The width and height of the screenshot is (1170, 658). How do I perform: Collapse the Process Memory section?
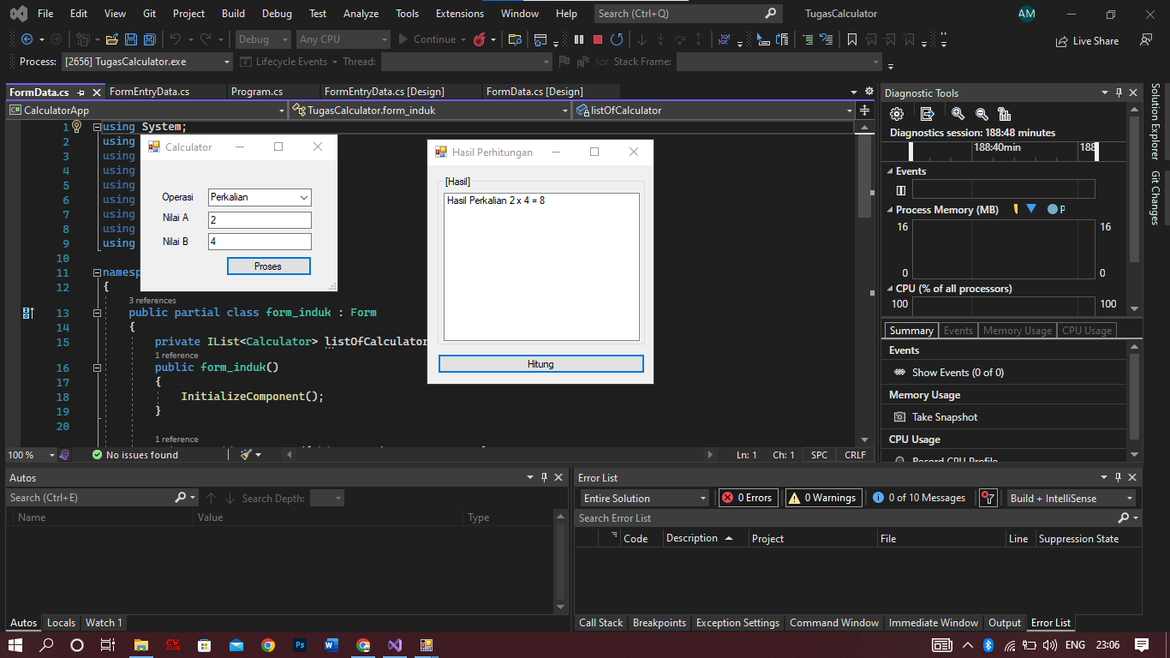coord(889,210)
